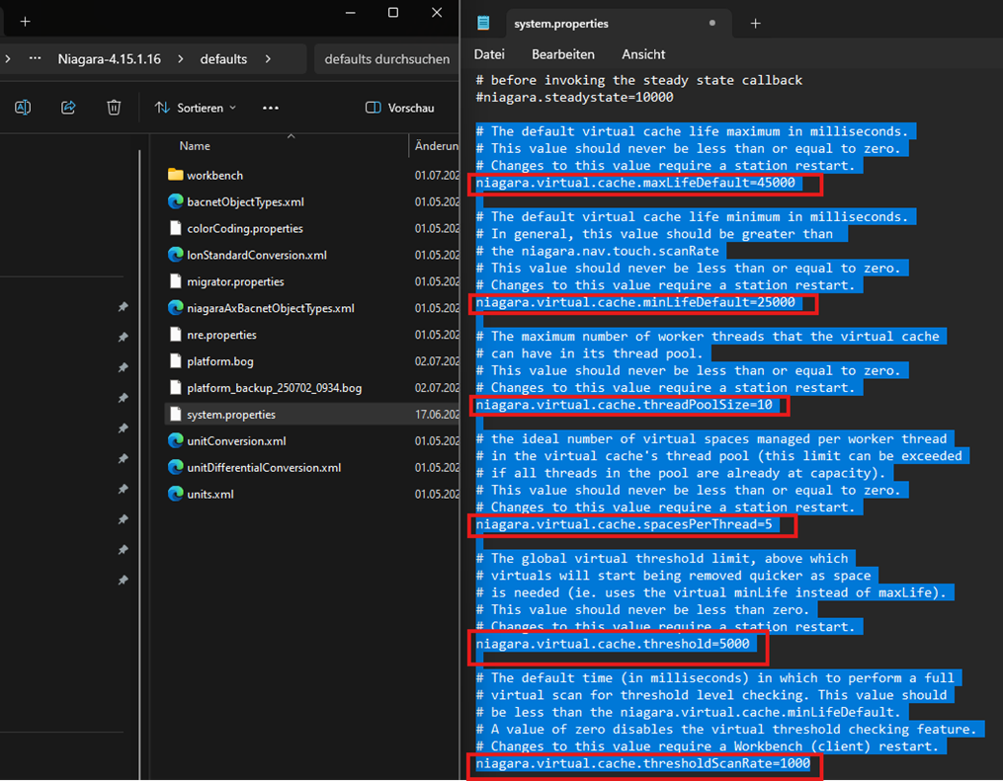Click line niagara.virtual.cache.threshold=5000

(612, 644)
